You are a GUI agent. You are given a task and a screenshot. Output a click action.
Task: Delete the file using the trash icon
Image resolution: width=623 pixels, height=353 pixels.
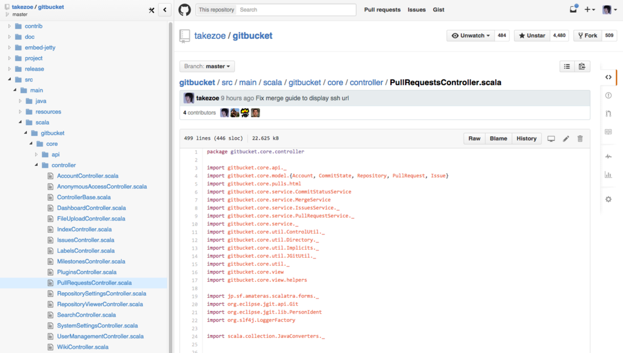pos(580,138)
